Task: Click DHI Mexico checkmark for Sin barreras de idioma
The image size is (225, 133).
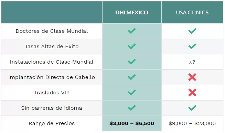Action: coord(132,108)
